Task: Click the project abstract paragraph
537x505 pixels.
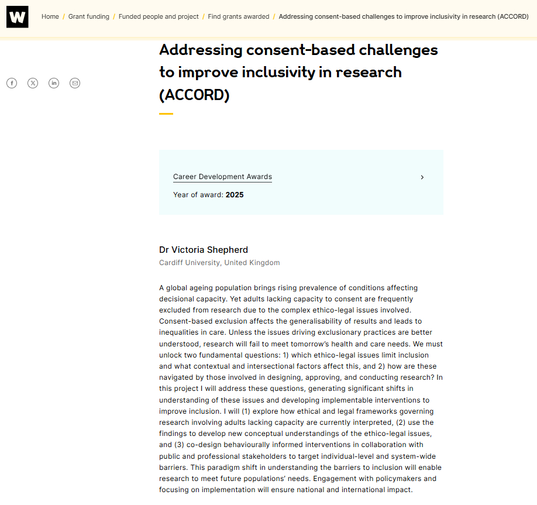Action: click(x=301, y=389)
